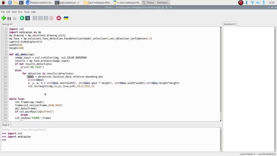Viewport: 277px width, 156px height.
Task: Open the File menu
Action: [3, 12]
